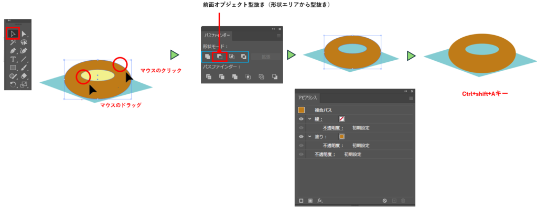Image resolution: width=537 pixels, height=209 pixels.
Task: Click the Merge pathfinder icon
Action: 235,76
